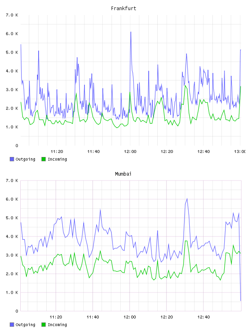Click the 12:40 time label on Mumbai

(x=204, y=317)
